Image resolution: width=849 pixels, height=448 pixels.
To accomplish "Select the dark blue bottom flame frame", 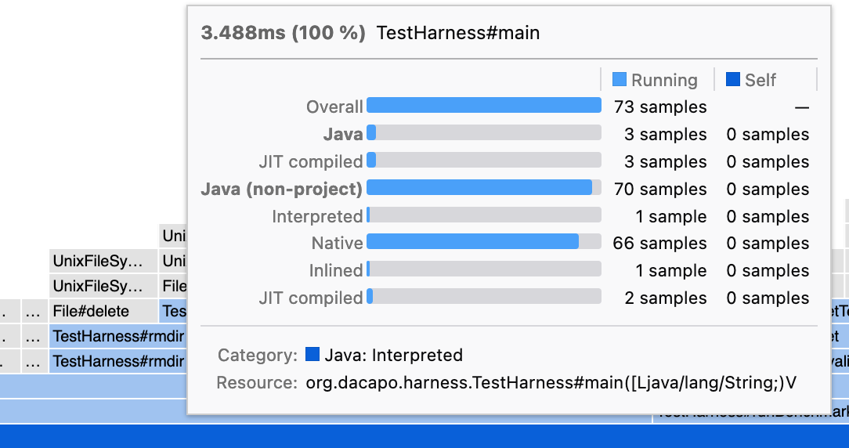I will click(424, 436).
